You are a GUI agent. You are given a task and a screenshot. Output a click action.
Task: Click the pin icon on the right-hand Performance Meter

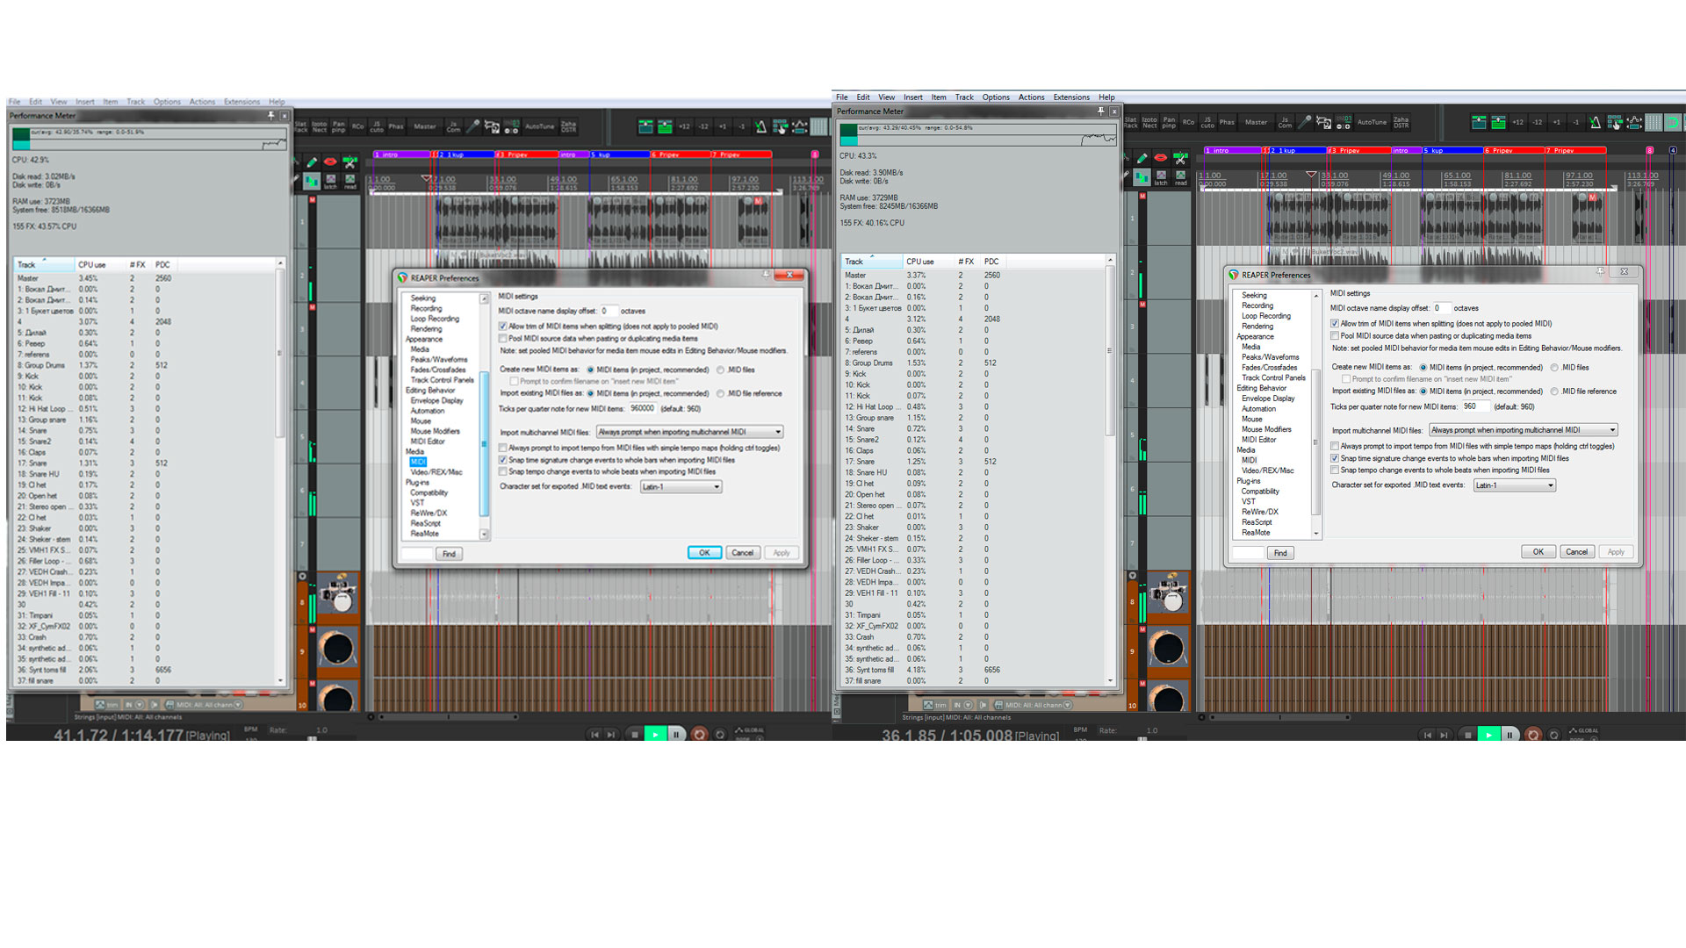coord(1099,111)
